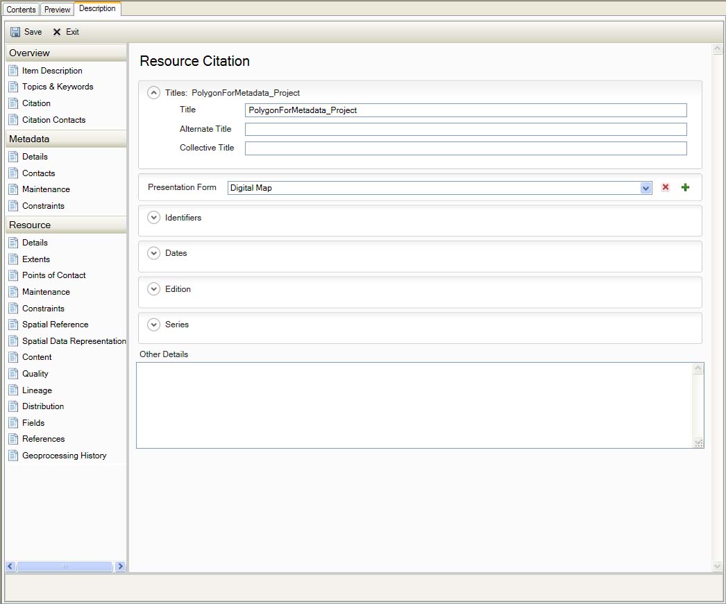Click the Alternate Title input field
This screenshot has height=604, width=726.
(x=465, y=130)
